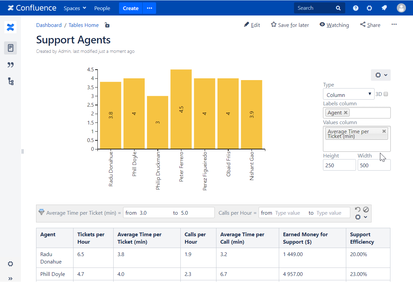Open the user profile avatar menu
This screenshot has height=282, width=413.
click(x=401, y=8)
